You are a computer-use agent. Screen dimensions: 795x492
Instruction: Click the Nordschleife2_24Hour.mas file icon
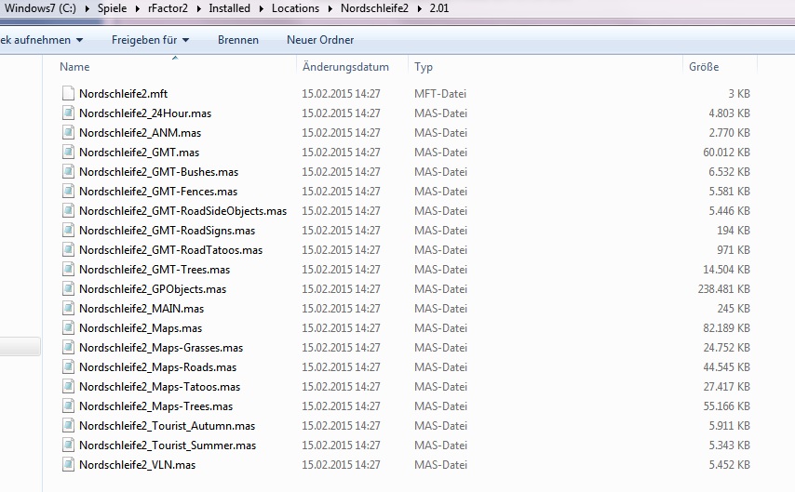[x=68, y=113]
